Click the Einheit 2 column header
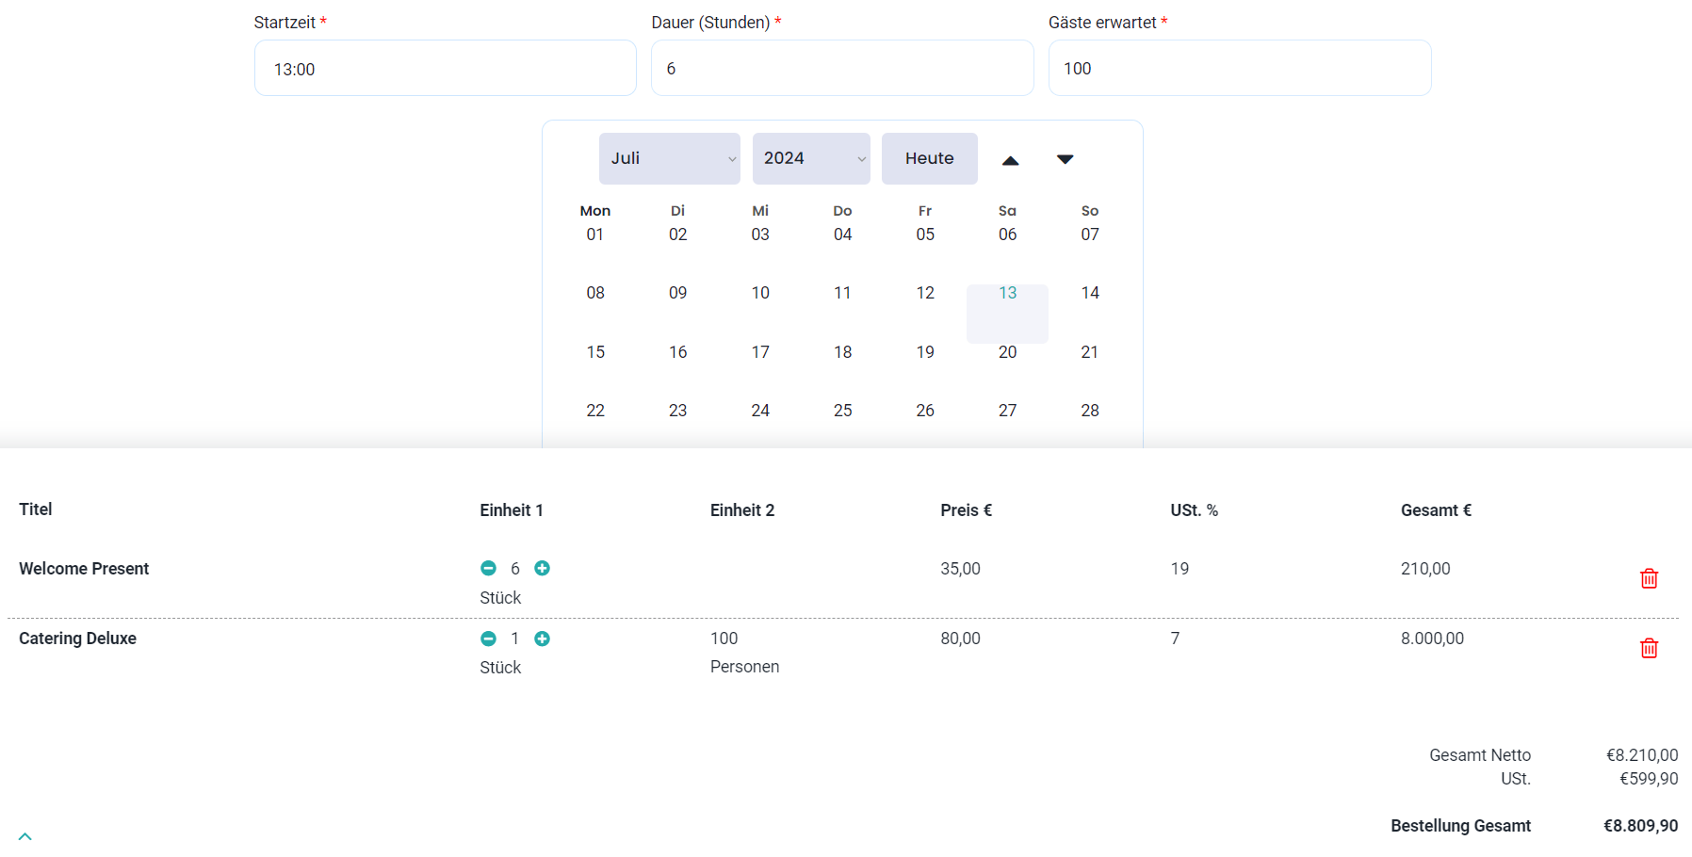The height and width of the screenshot is (857, 1692). 742,510
